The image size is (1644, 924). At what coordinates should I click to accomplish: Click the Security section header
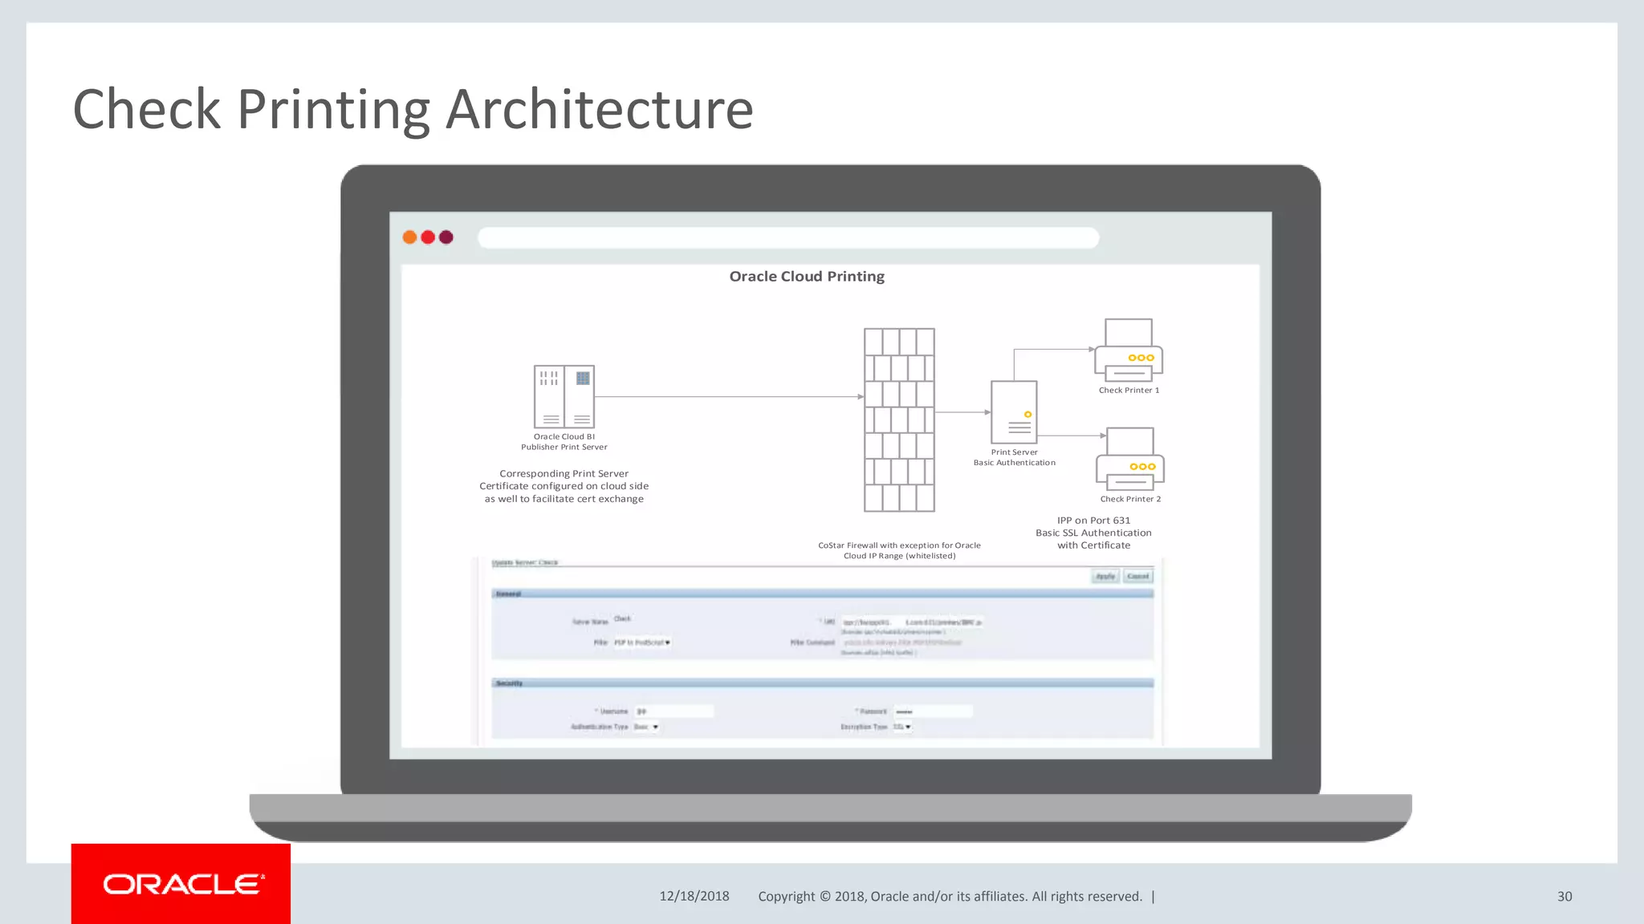822,683
